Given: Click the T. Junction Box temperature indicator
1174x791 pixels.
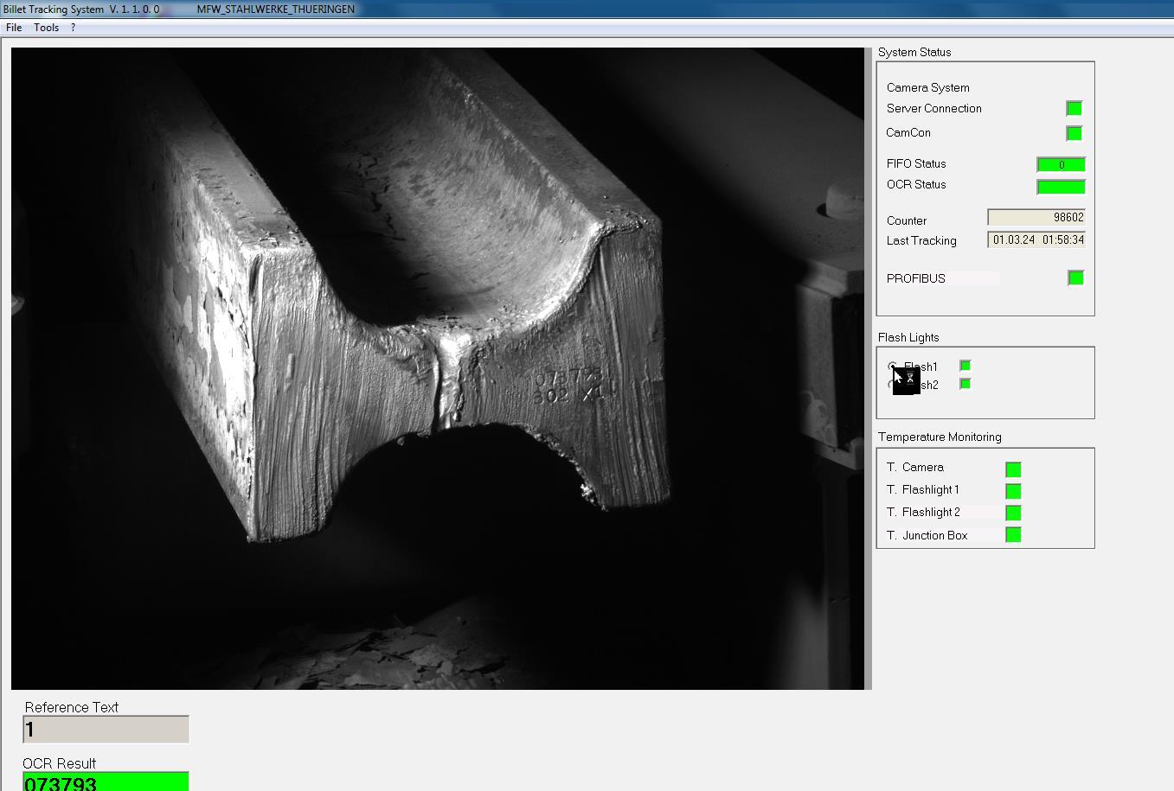Looking at the screenshot, I should 1013,535.
